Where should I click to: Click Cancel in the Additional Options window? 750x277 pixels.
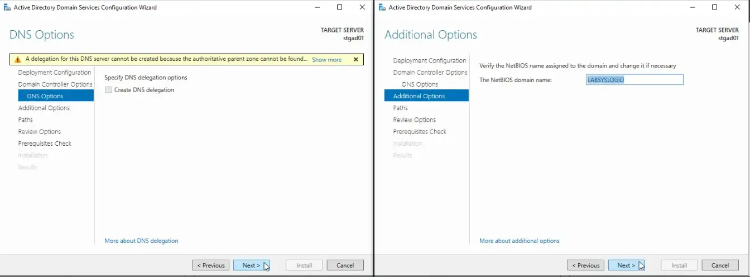click(720, 265)
